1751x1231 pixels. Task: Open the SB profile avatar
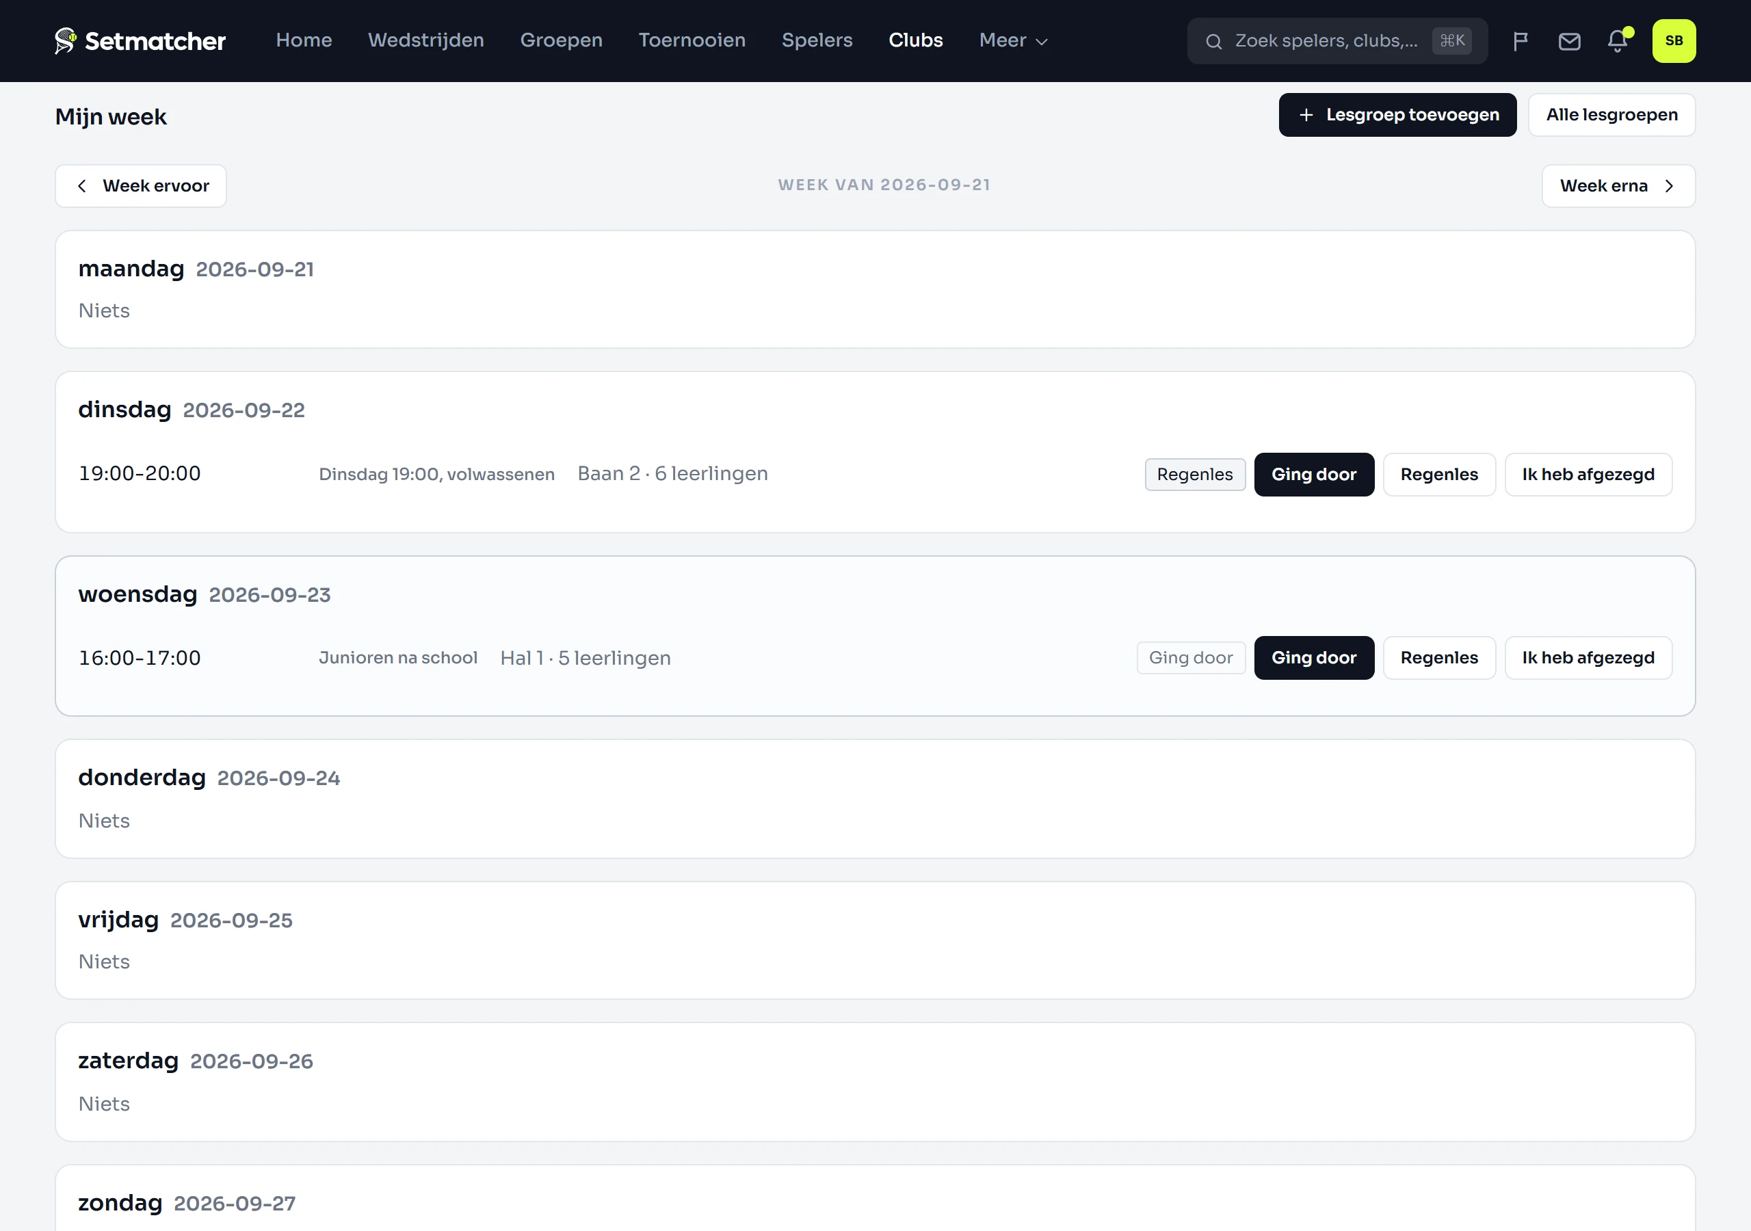pos(1673,41)
